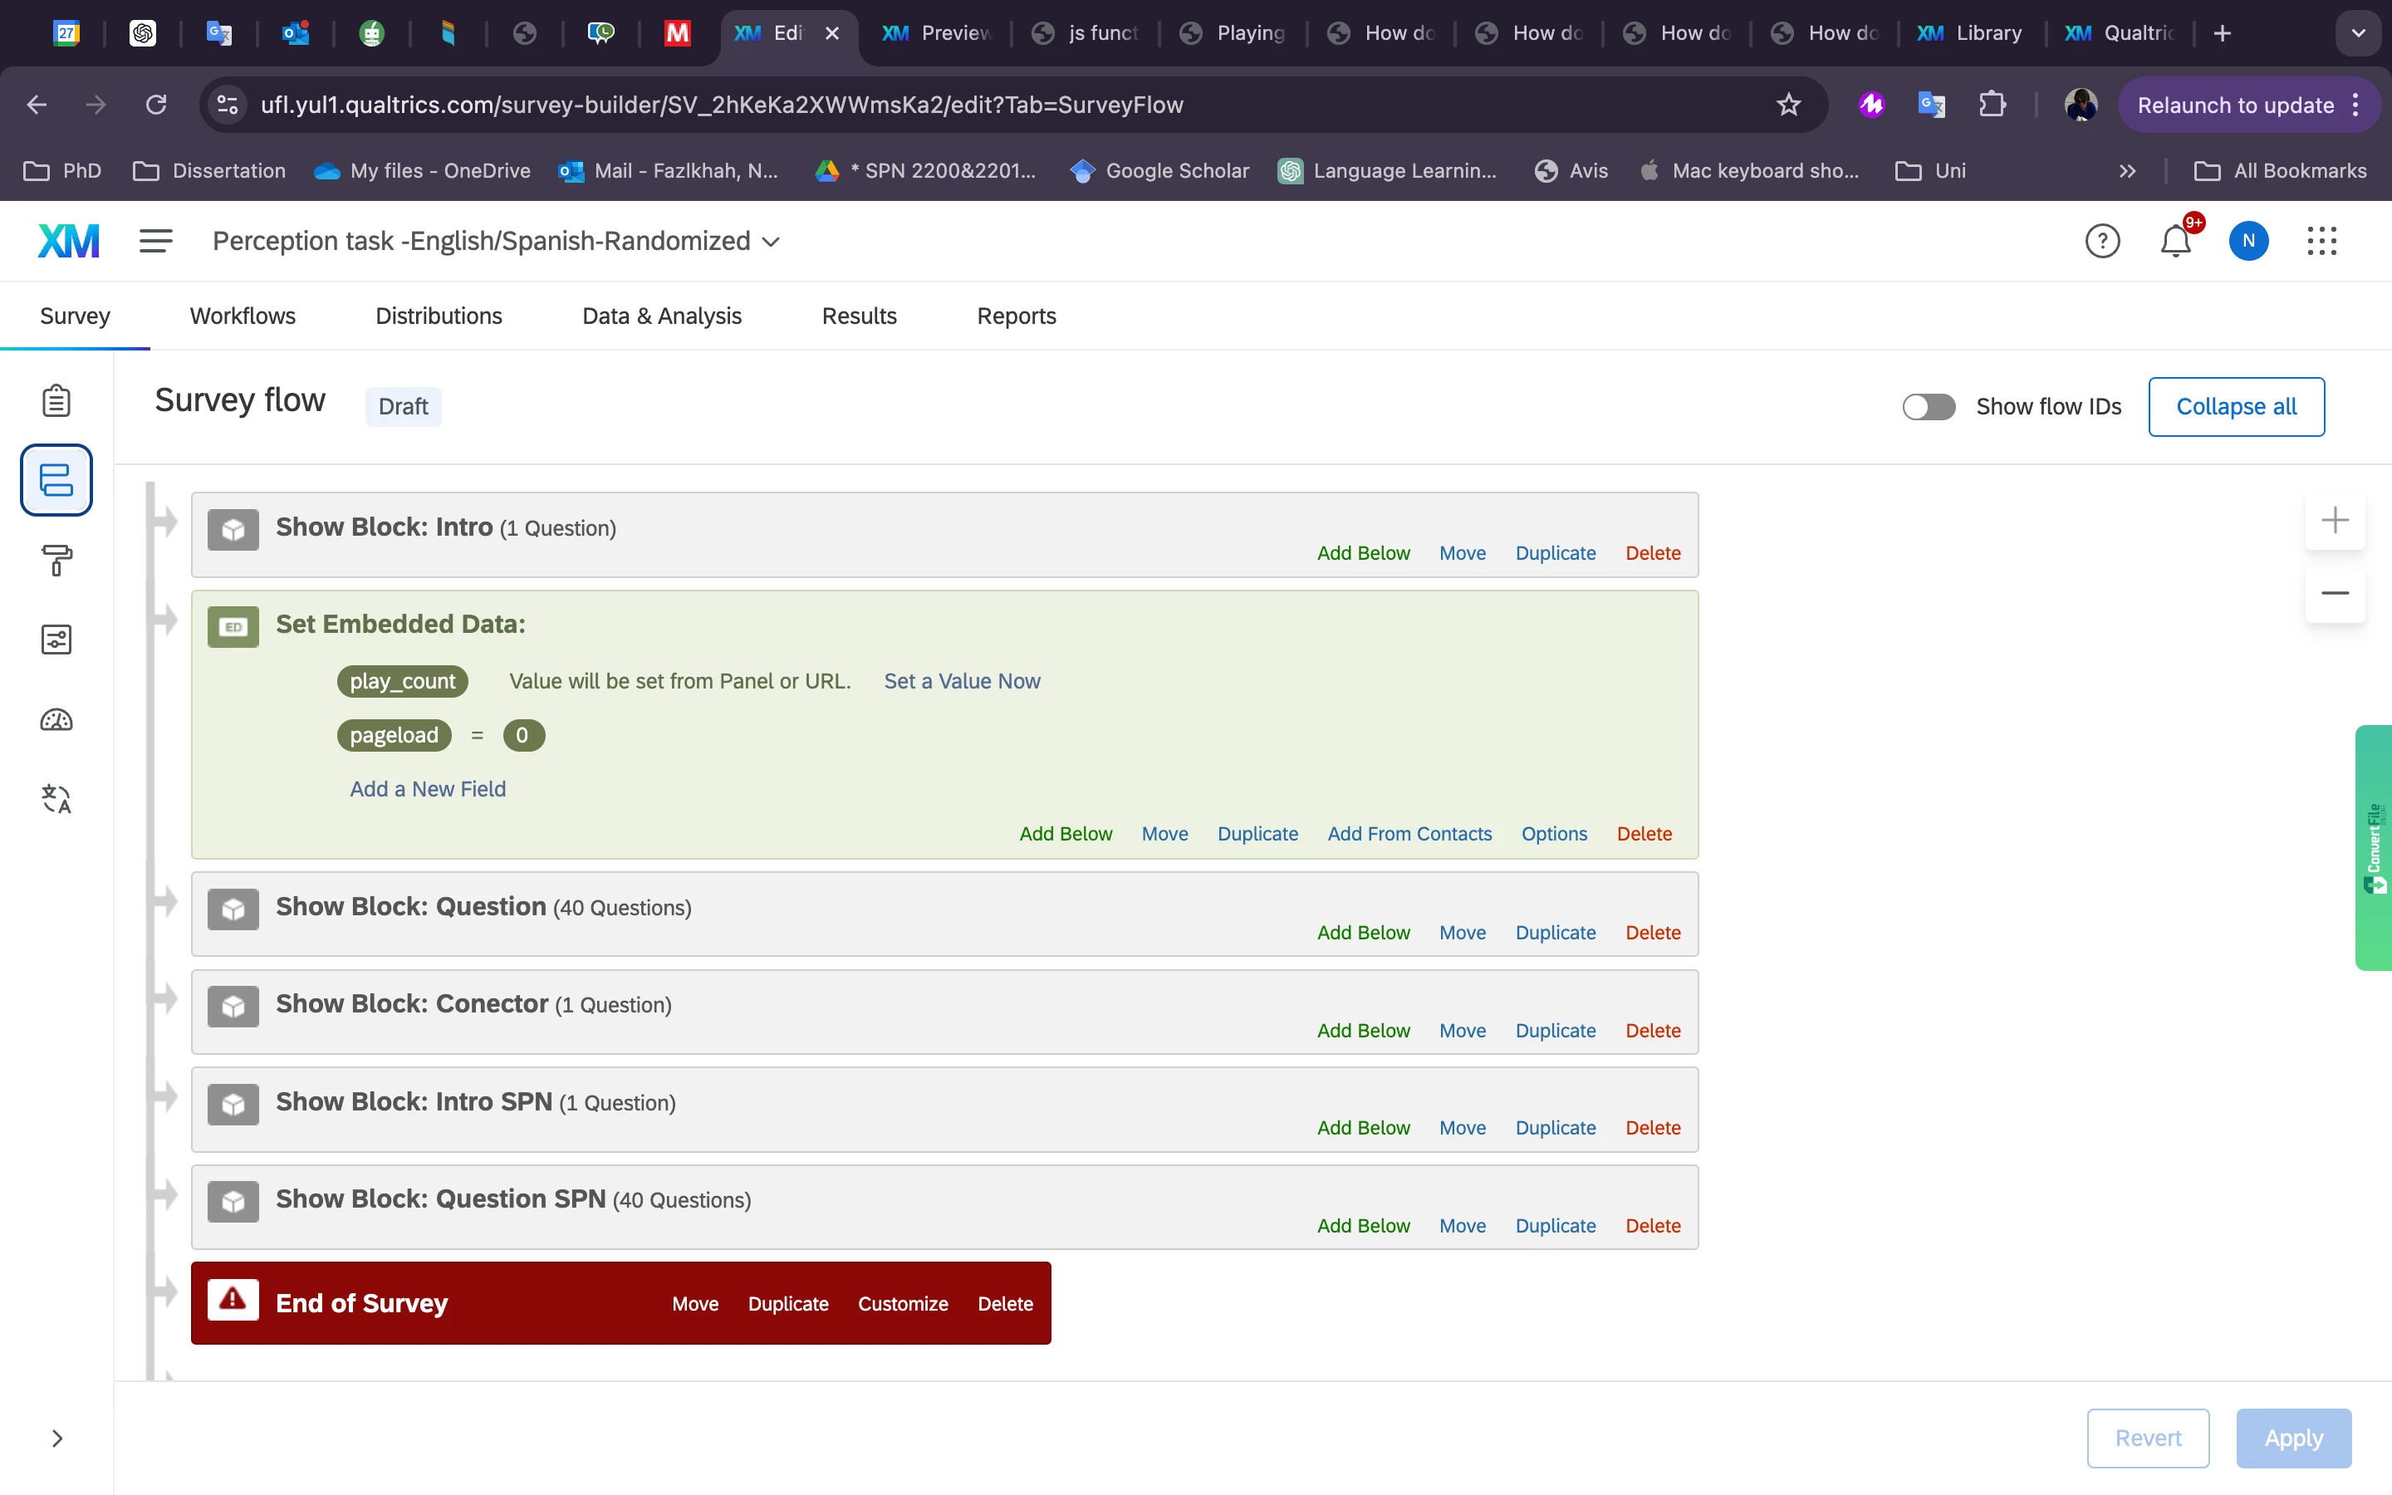
Task: Open the Survey flow sidebar icon
Action: tap(56, 481)
